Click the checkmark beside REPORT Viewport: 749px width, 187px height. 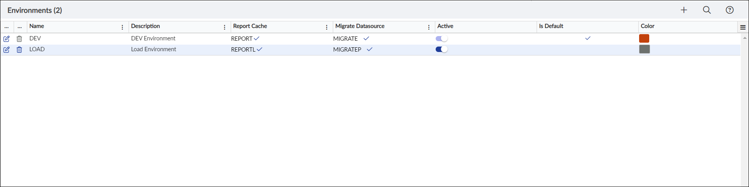click(256, 38)
